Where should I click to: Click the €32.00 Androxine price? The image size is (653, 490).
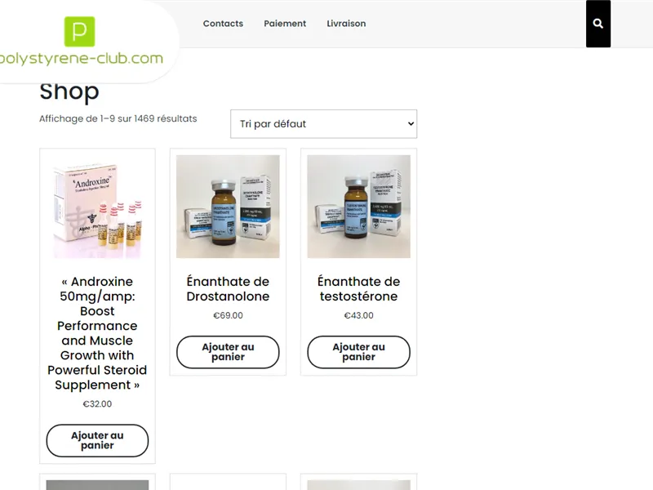click(97, 403)
